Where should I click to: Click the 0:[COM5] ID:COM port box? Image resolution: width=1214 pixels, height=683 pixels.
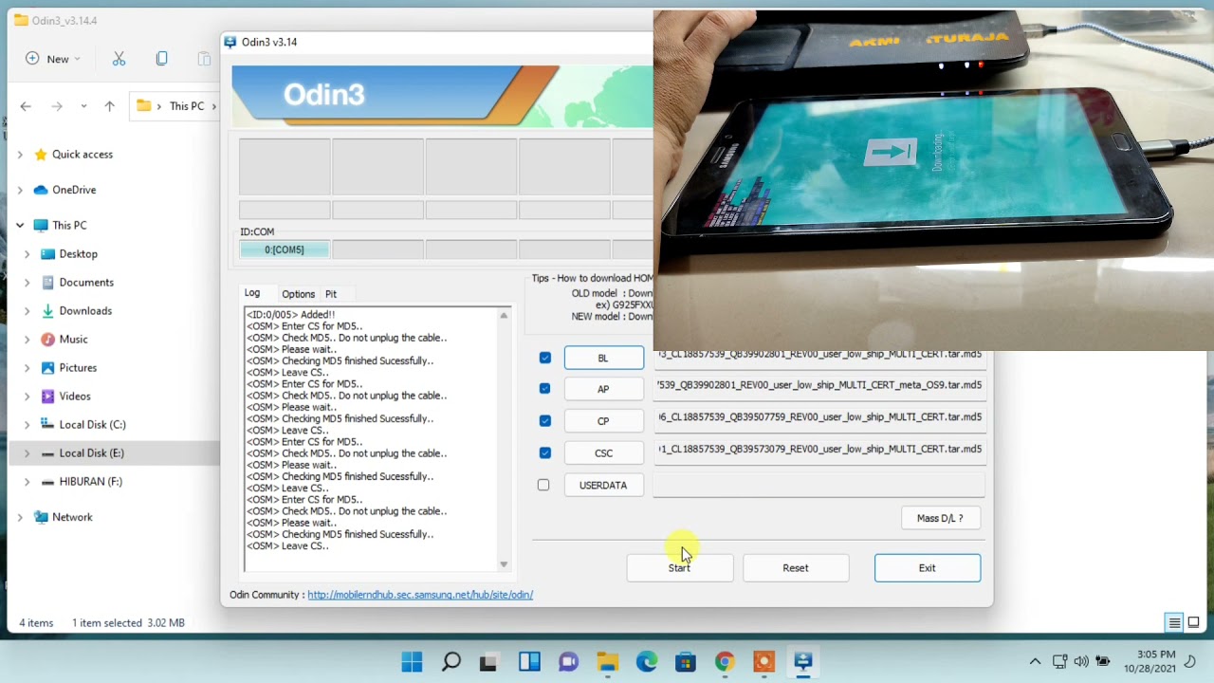pos(285,249)
